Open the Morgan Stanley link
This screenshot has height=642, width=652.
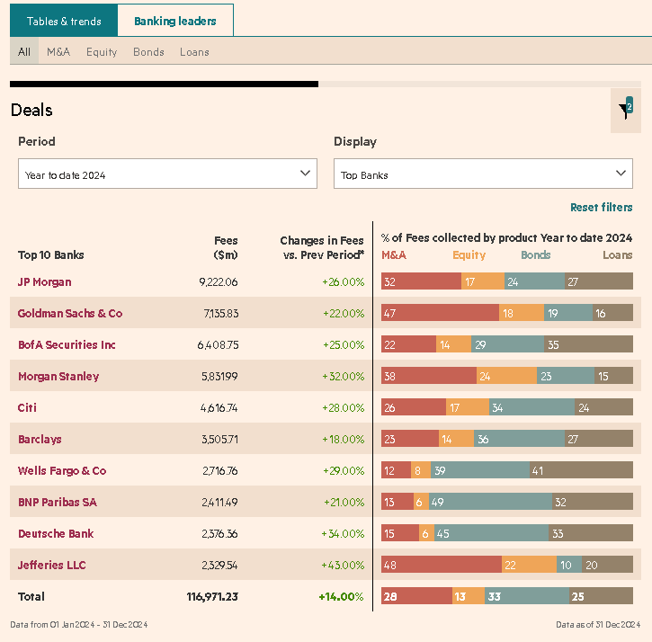point(58,377)
